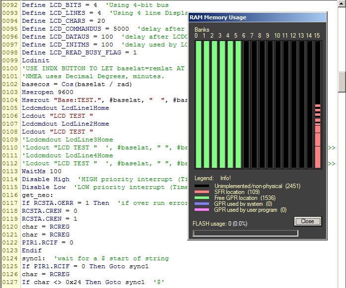Click 'Lcdcmdout LcdLine2Home' on line 0107

66,124
